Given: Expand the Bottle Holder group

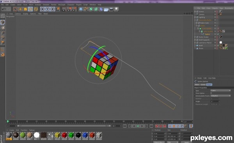Looking at the screenshot, I should click(x=195, y=37).
